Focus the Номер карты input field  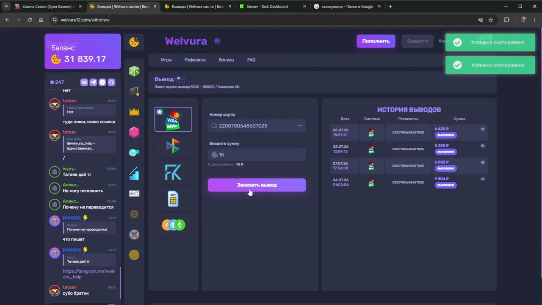257,126
